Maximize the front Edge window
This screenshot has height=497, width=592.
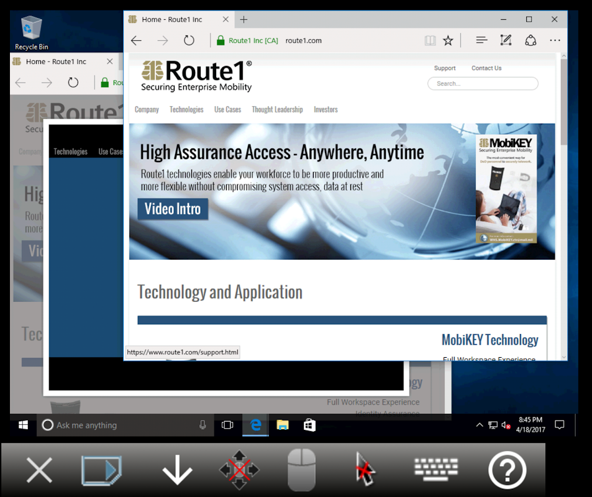click(529, 19)
